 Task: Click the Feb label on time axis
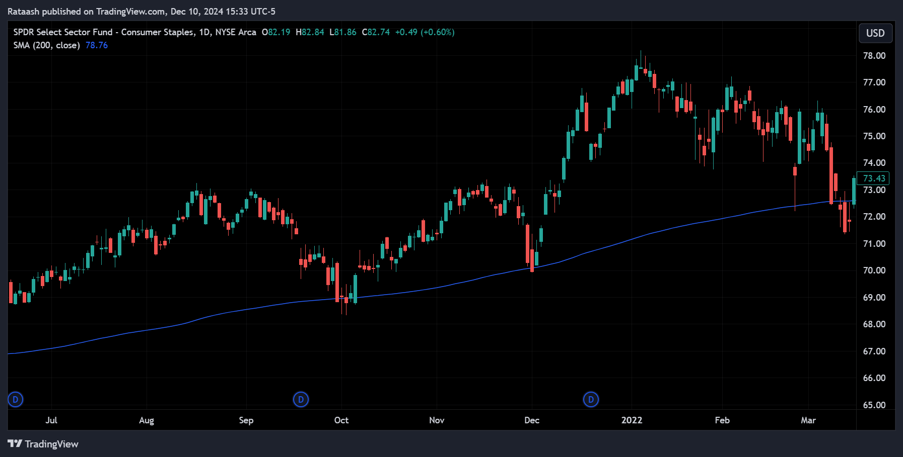pyautogui.click(x=722, y=420)
